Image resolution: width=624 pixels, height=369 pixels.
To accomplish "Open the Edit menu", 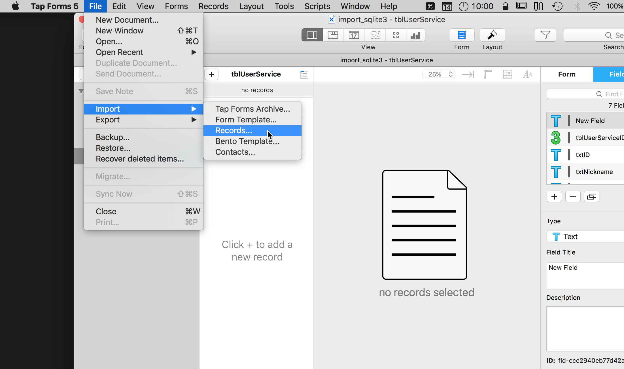I will pyautogui.click(x=119, y=6).
